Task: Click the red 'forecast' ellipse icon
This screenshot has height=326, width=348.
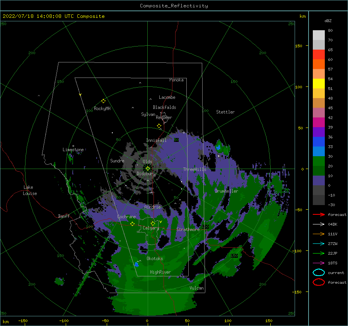Action: pos(319,282)
